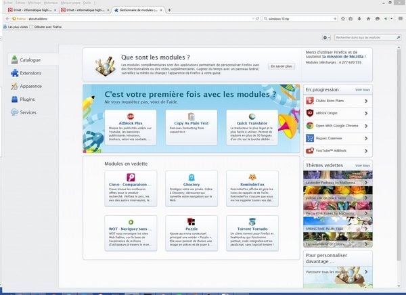Click the En savoir plus button
Image resolution: width=406 pixels, height=295 pixels.
(281, 66)
